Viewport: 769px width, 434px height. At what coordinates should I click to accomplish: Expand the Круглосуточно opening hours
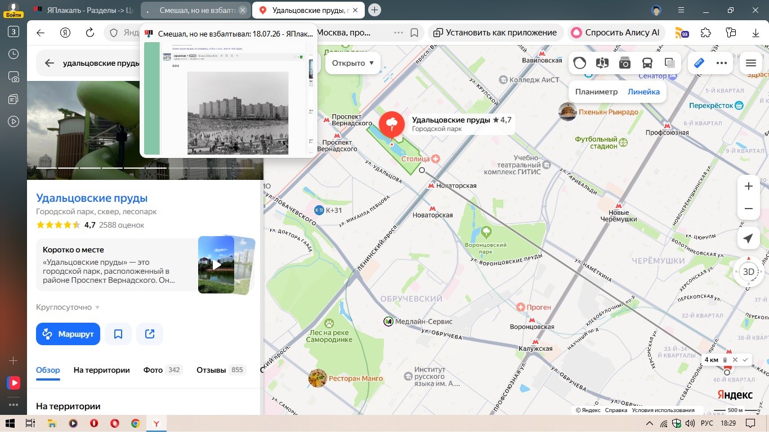coord(68,308)
